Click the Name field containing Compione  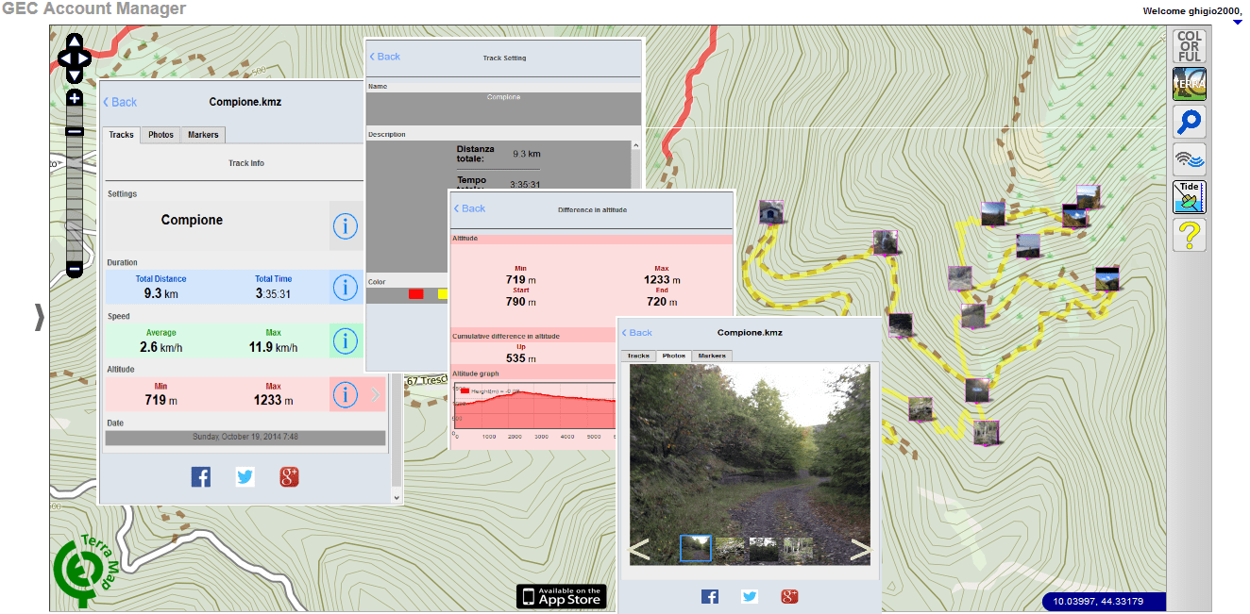[503, 108]
